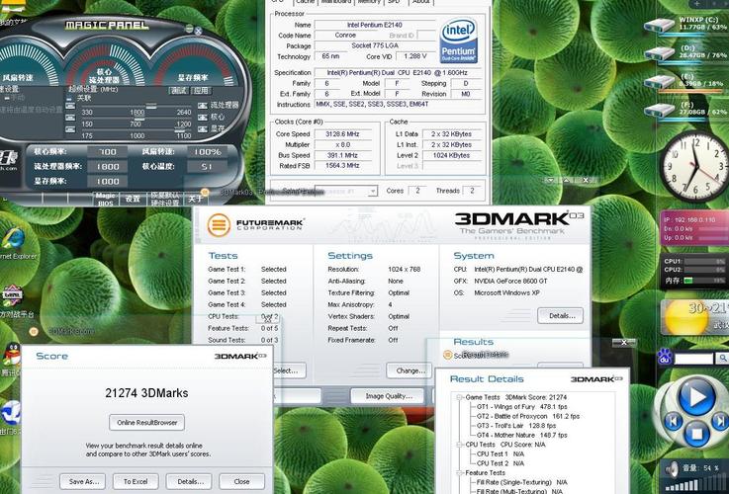Click the Futuremark orange logo
Screen dimensions: 729x494
pos(219,224)
